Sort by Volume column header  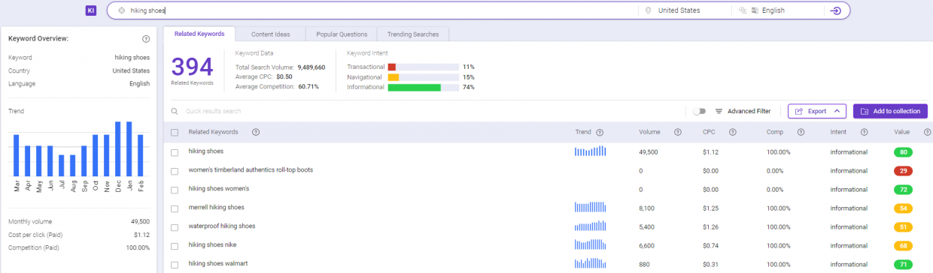[x=649, y=132]
